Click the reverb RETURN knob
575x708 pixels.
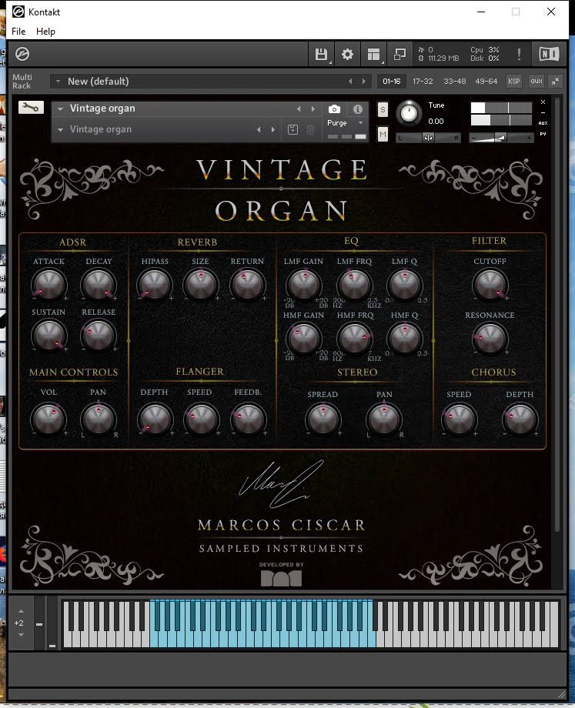point(247,285)
